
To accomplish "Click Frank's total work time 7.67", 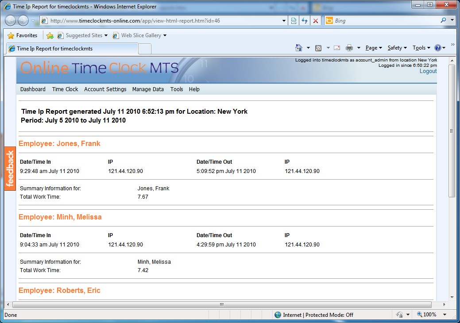I will coord(143,197).
